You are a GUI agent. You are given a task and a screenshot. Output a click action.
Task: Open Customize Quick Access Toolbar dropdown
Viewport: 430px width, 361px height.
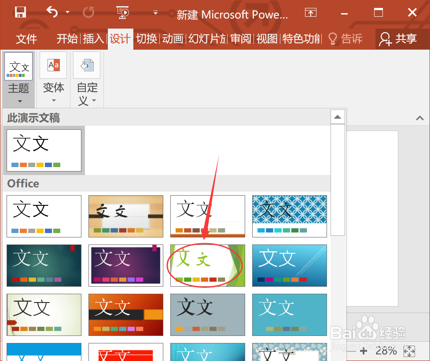[155, 13]
